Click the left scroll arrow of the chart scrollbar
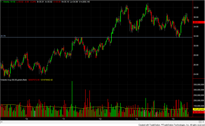 point(1,122)
